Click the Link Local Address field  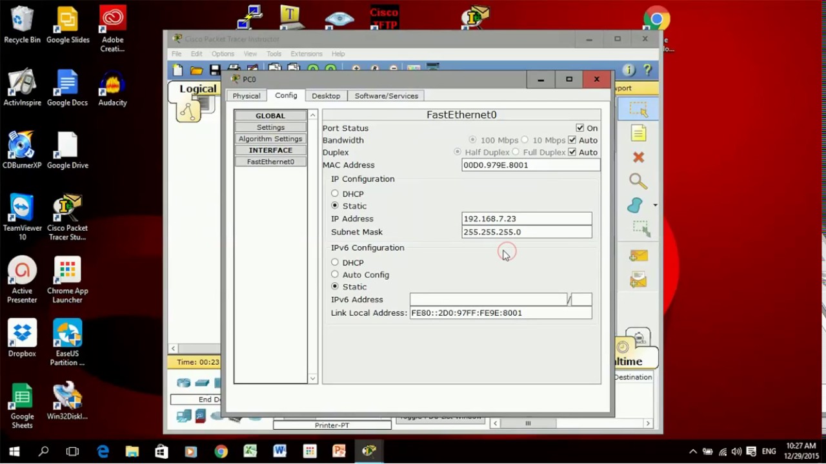501,313
